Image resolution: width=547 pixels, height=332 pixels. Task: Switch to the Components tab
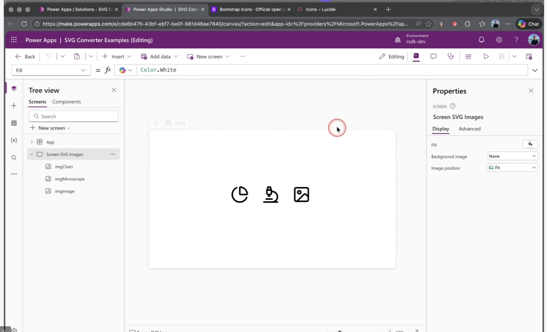[x=67, y=102]
